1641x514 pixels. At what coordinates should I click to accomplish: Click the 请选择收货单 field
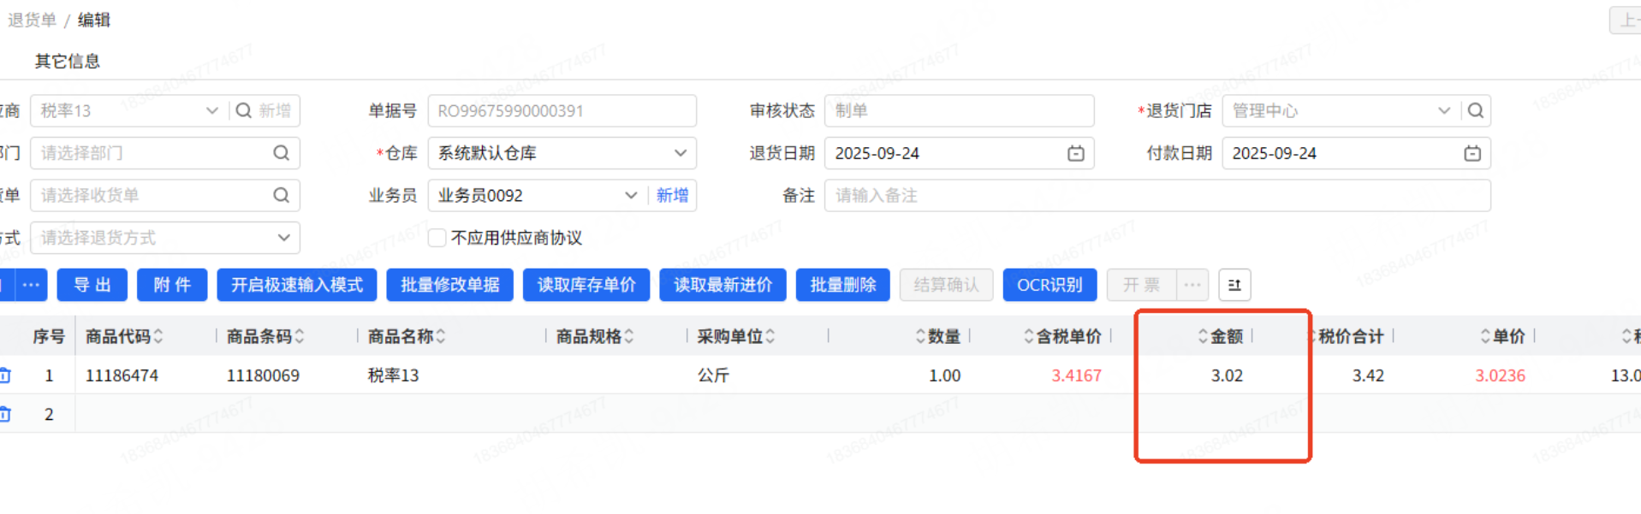pos(165,195)
